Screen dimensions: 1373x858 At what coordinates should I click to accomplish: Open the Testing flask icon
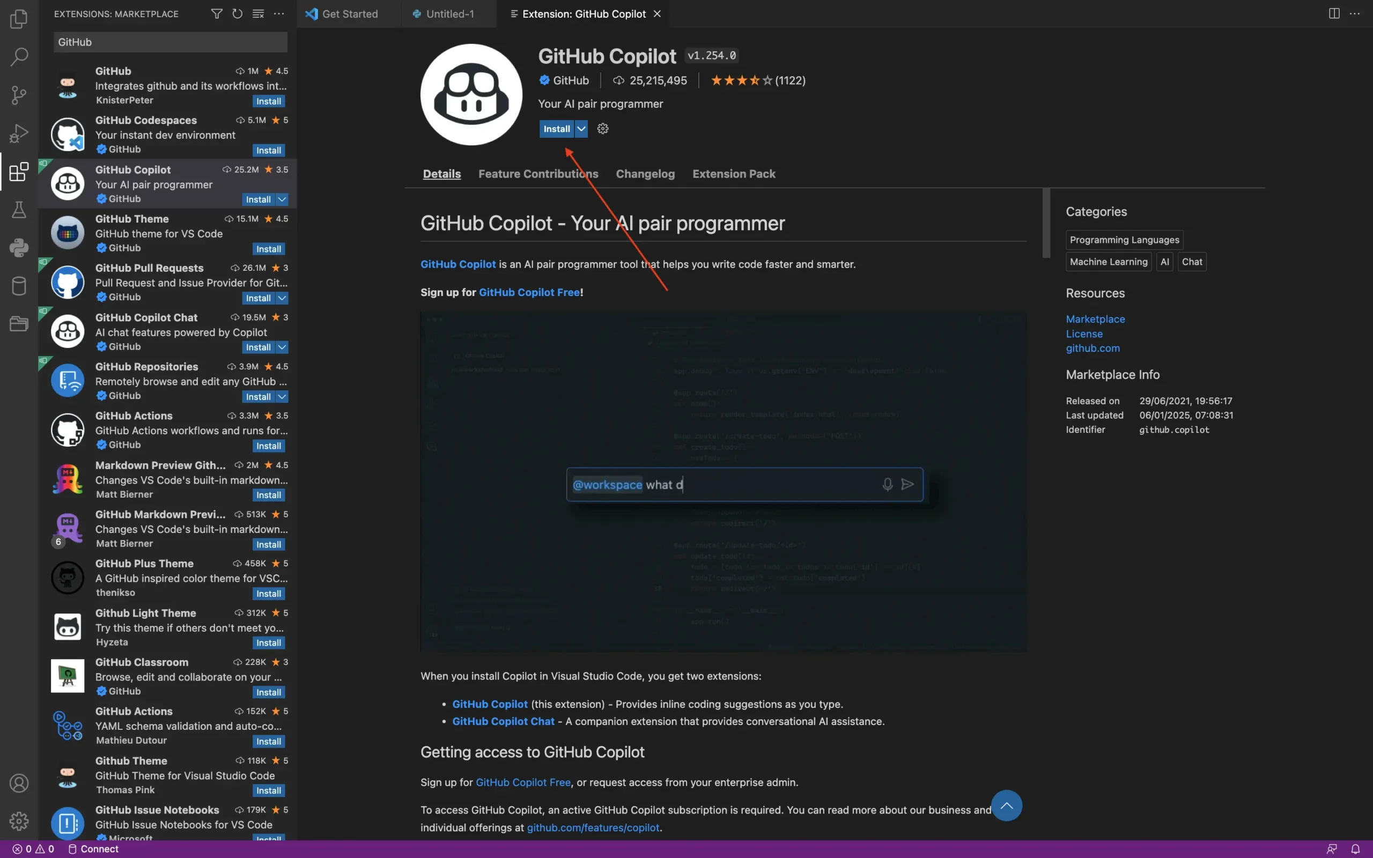19,209
